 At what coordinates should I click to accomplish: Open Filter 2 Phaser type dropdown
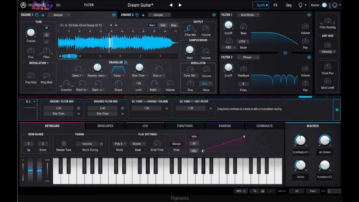tap(248, 57)
